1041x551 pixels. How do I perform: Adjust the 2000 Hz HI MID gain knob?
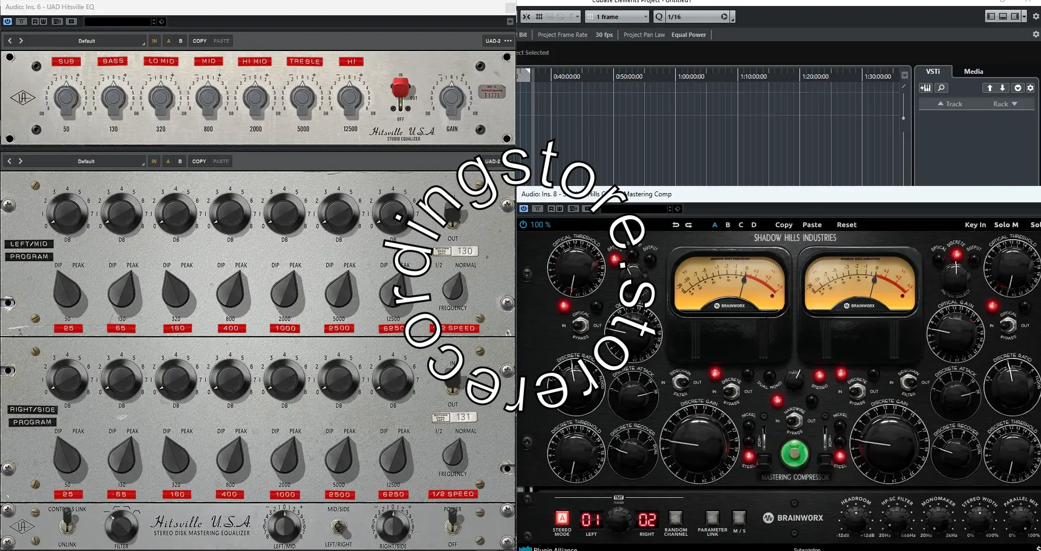click(255, 98)
